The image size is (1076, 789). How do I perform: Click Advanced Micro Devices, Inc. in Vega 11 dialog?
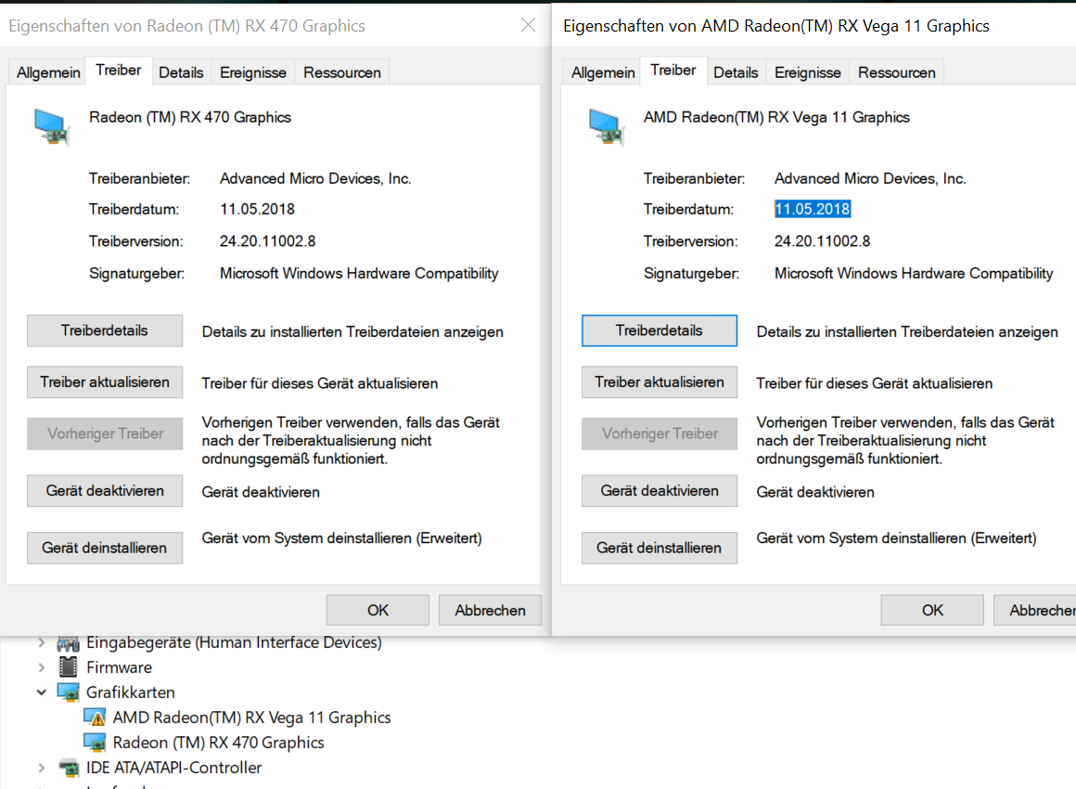(870, 178)
